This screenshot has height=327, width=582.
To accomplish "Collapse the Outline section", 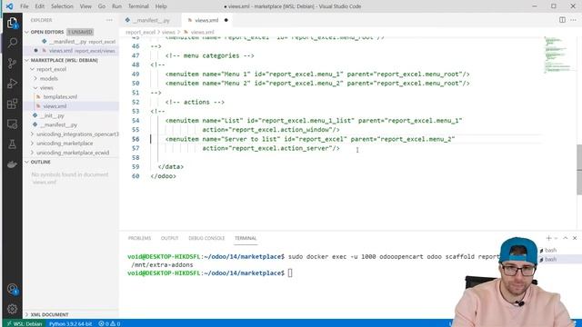I will pos(26,162).
